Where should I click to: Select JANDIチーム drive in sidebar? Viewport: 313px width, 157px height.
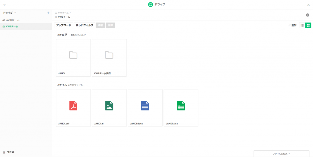coord(26,20)
